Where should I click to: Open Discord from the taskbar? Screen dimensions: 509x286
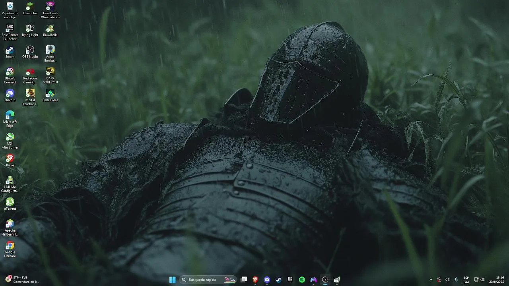pyautogui.click(x=267, y=280)
